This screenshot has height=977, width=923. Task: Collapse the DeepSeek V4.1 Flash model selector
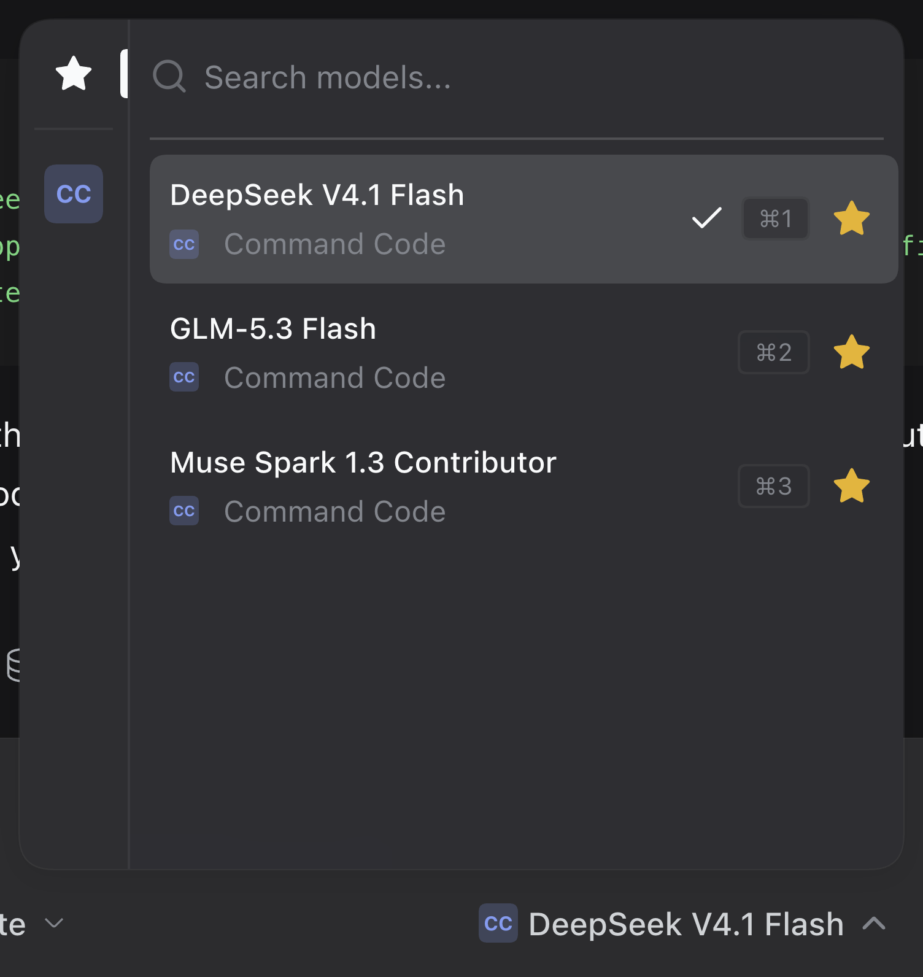(682, 924)
